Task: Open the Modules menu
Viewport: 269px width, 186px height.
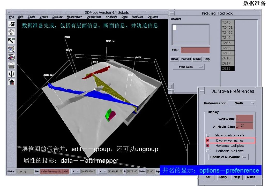Action: pos(137,17)
